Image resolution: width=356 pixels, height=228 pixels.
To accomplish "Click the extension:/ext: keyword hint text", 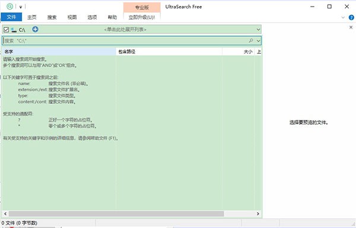I will [x=33, y=90].
